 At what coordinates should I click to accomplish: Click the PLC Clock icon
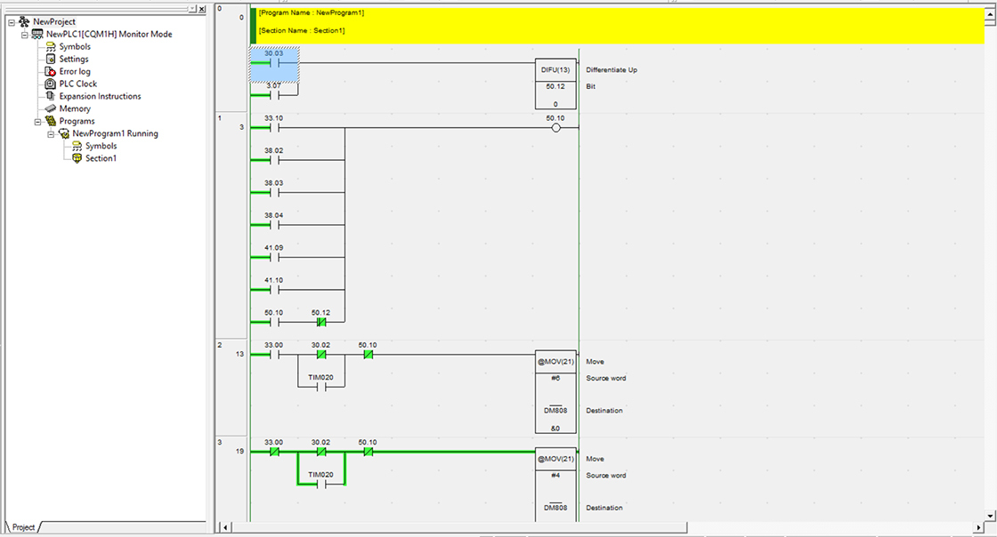(x=51, y=84)
